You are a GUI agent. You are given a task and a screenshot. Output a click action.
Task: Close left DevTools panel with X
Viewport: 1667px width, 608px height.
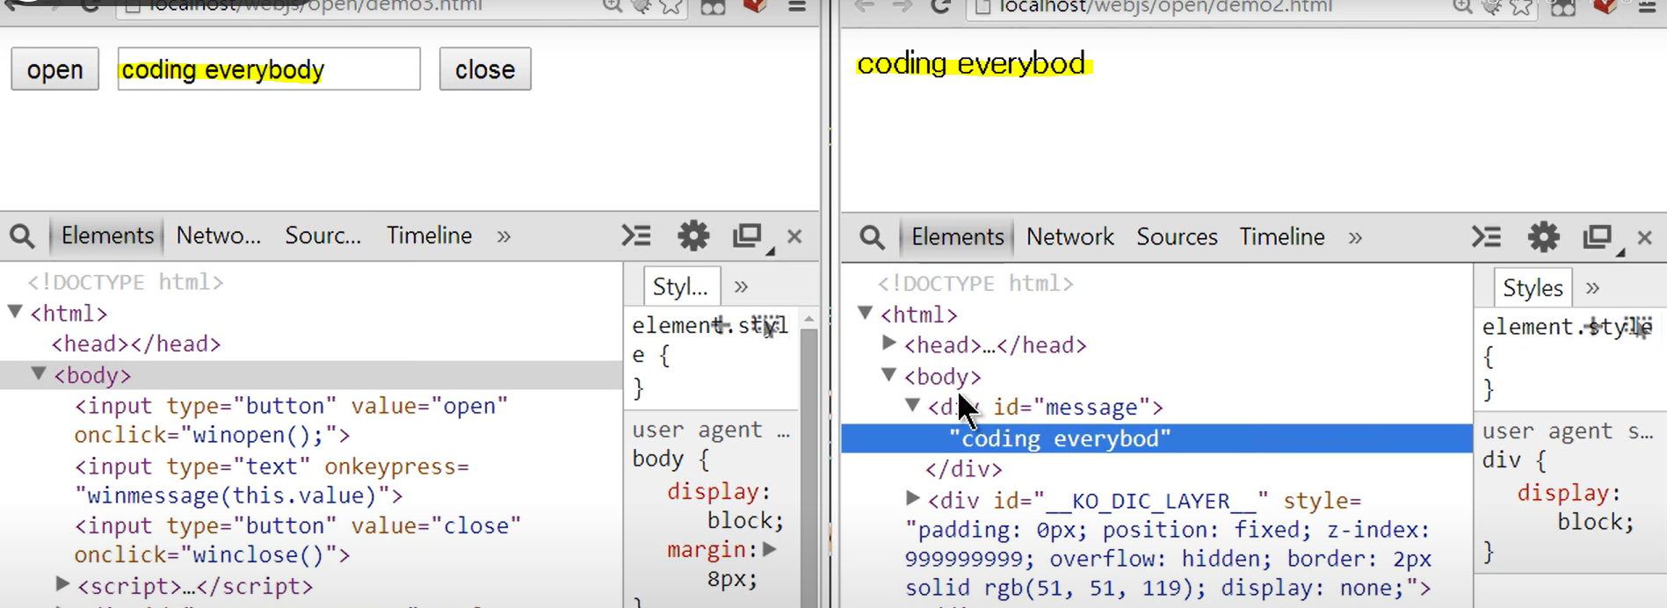[794, 236]
